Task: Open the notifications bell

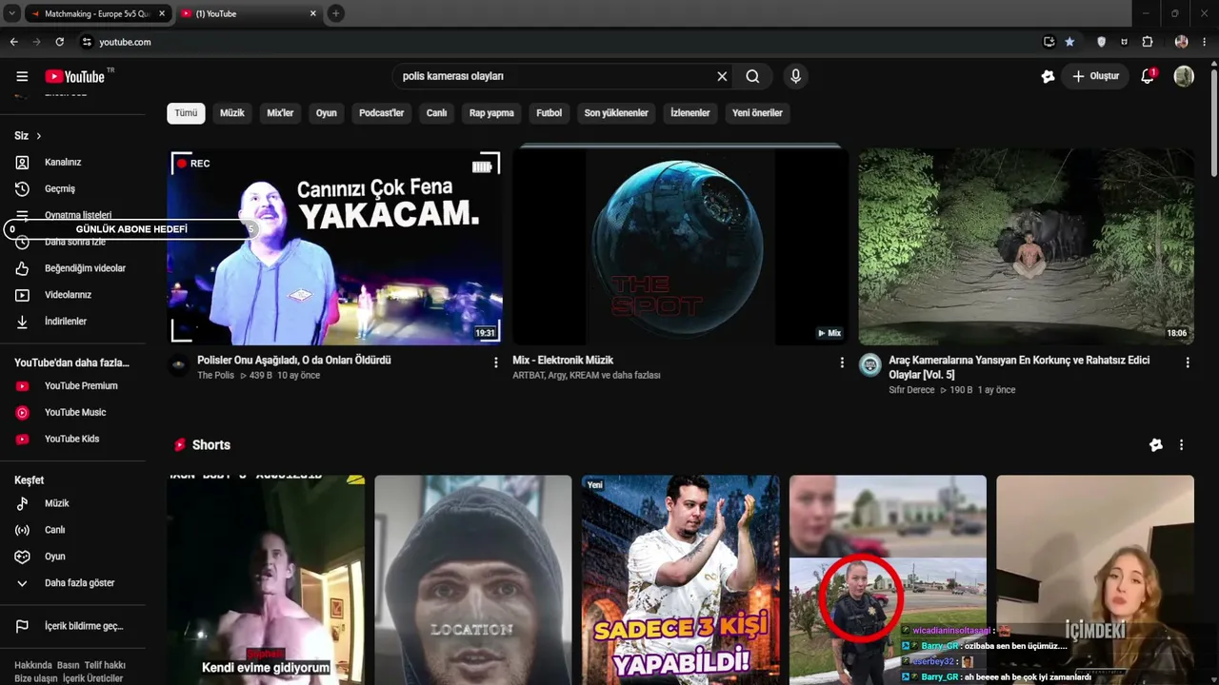Action: click(x=1148, y=76)
